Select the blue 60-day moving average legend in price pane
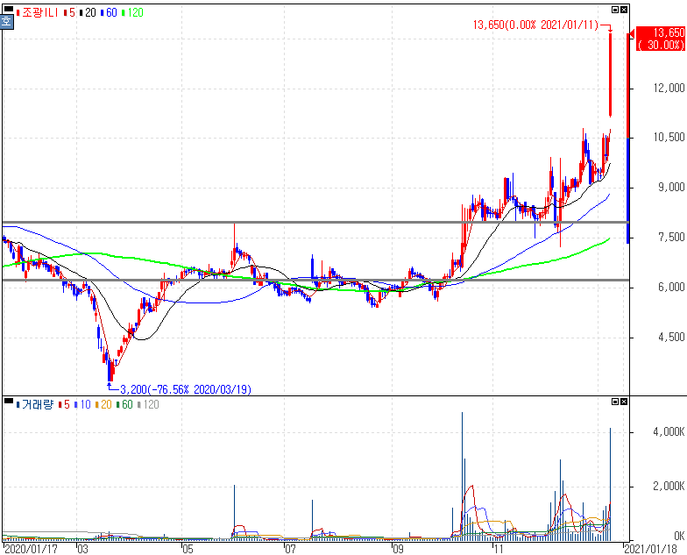 (109, 12)
